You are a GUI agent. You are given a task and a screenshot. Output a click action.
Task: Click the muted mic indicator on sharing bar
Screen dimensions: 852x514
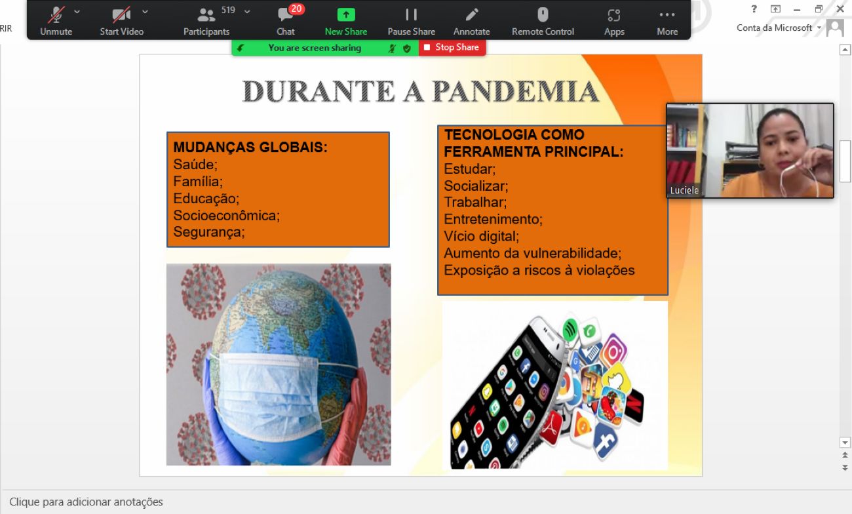[x=392, y=48]
